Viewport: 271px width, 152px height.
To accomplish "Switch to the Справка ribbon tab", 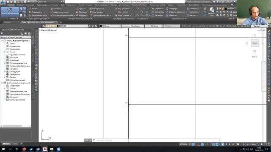I will coord(171,5).
